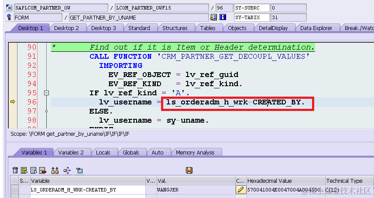
Task: Click the FORM event type field
Action: [x=38, y=17]
